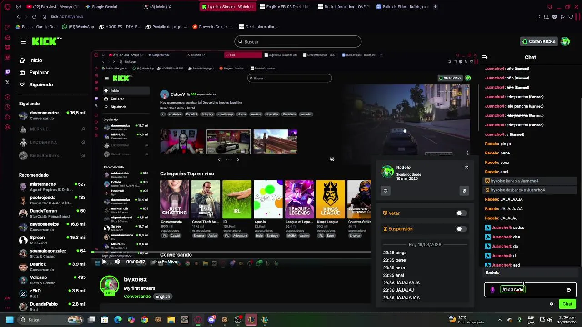Close the Radelo user card

(x=467, y=168)
